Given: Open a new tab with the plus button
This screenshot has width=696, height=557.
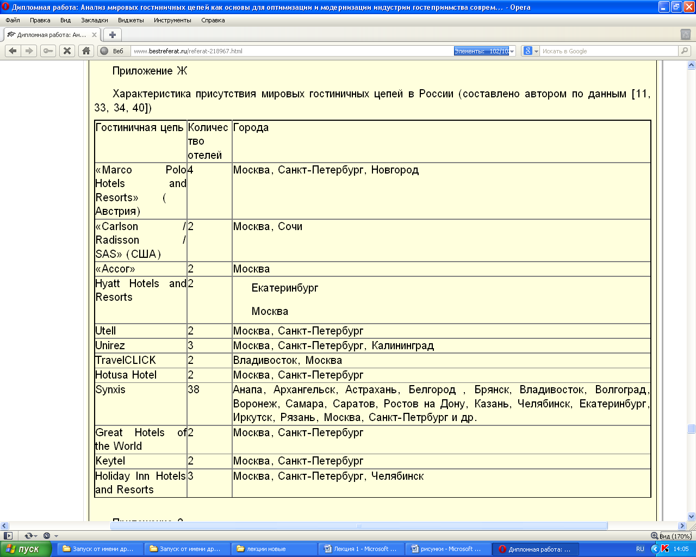Looking at the screenshot, I should 113,35.
